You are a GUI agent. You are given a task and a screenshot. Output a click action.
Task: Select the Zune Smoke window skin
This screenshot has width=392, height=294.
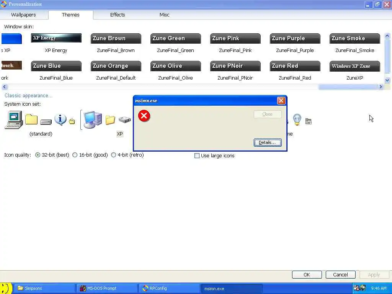point(355,39)
